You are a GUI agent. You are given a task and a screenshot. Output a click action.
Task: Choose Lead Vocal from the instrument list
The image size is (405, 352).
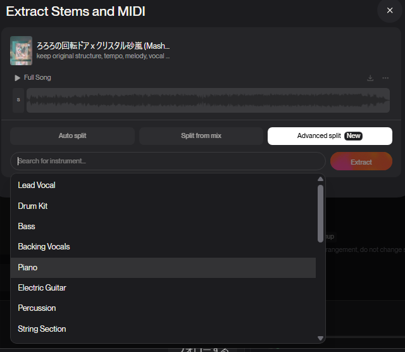tap(163, 185)
